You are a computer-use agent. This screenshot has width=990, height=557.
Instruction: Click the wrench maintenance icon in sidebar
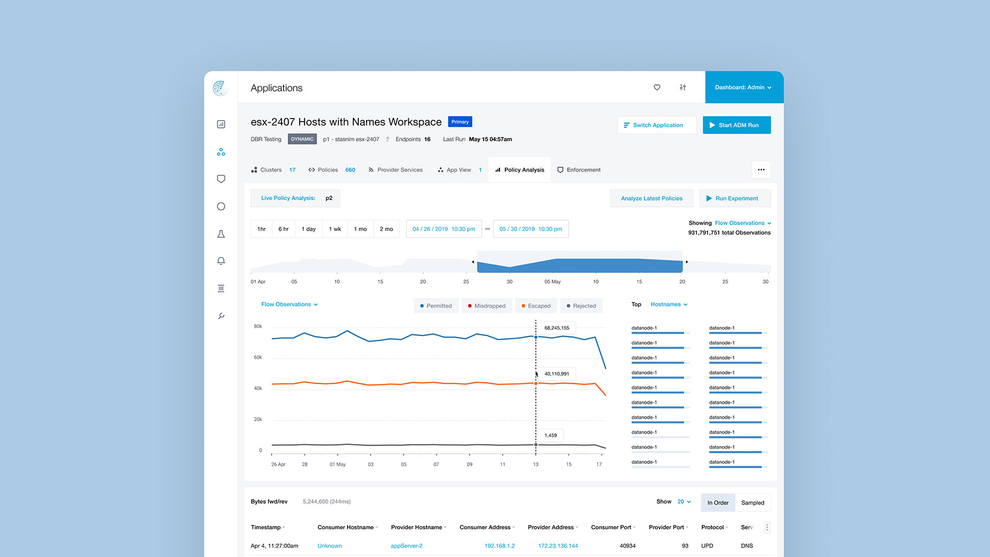tap(221, 316)
